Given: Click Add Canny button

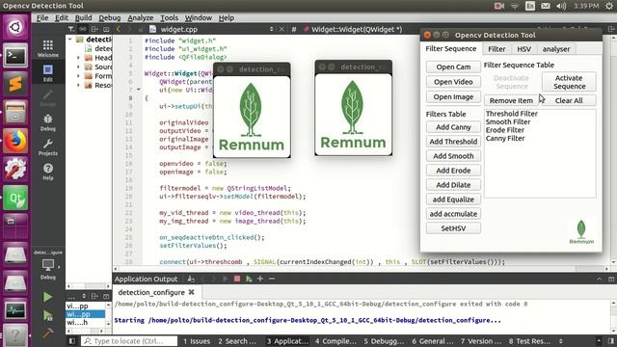Looking at the screenshot, I should pyautogui.click(x=453, y=127).
